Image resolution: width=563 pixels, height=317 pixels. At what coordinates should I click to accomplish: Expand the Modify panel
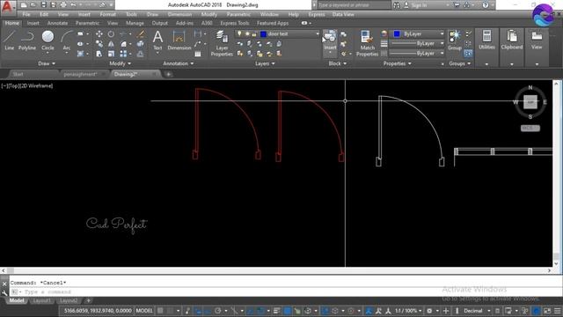coord(121,63)
